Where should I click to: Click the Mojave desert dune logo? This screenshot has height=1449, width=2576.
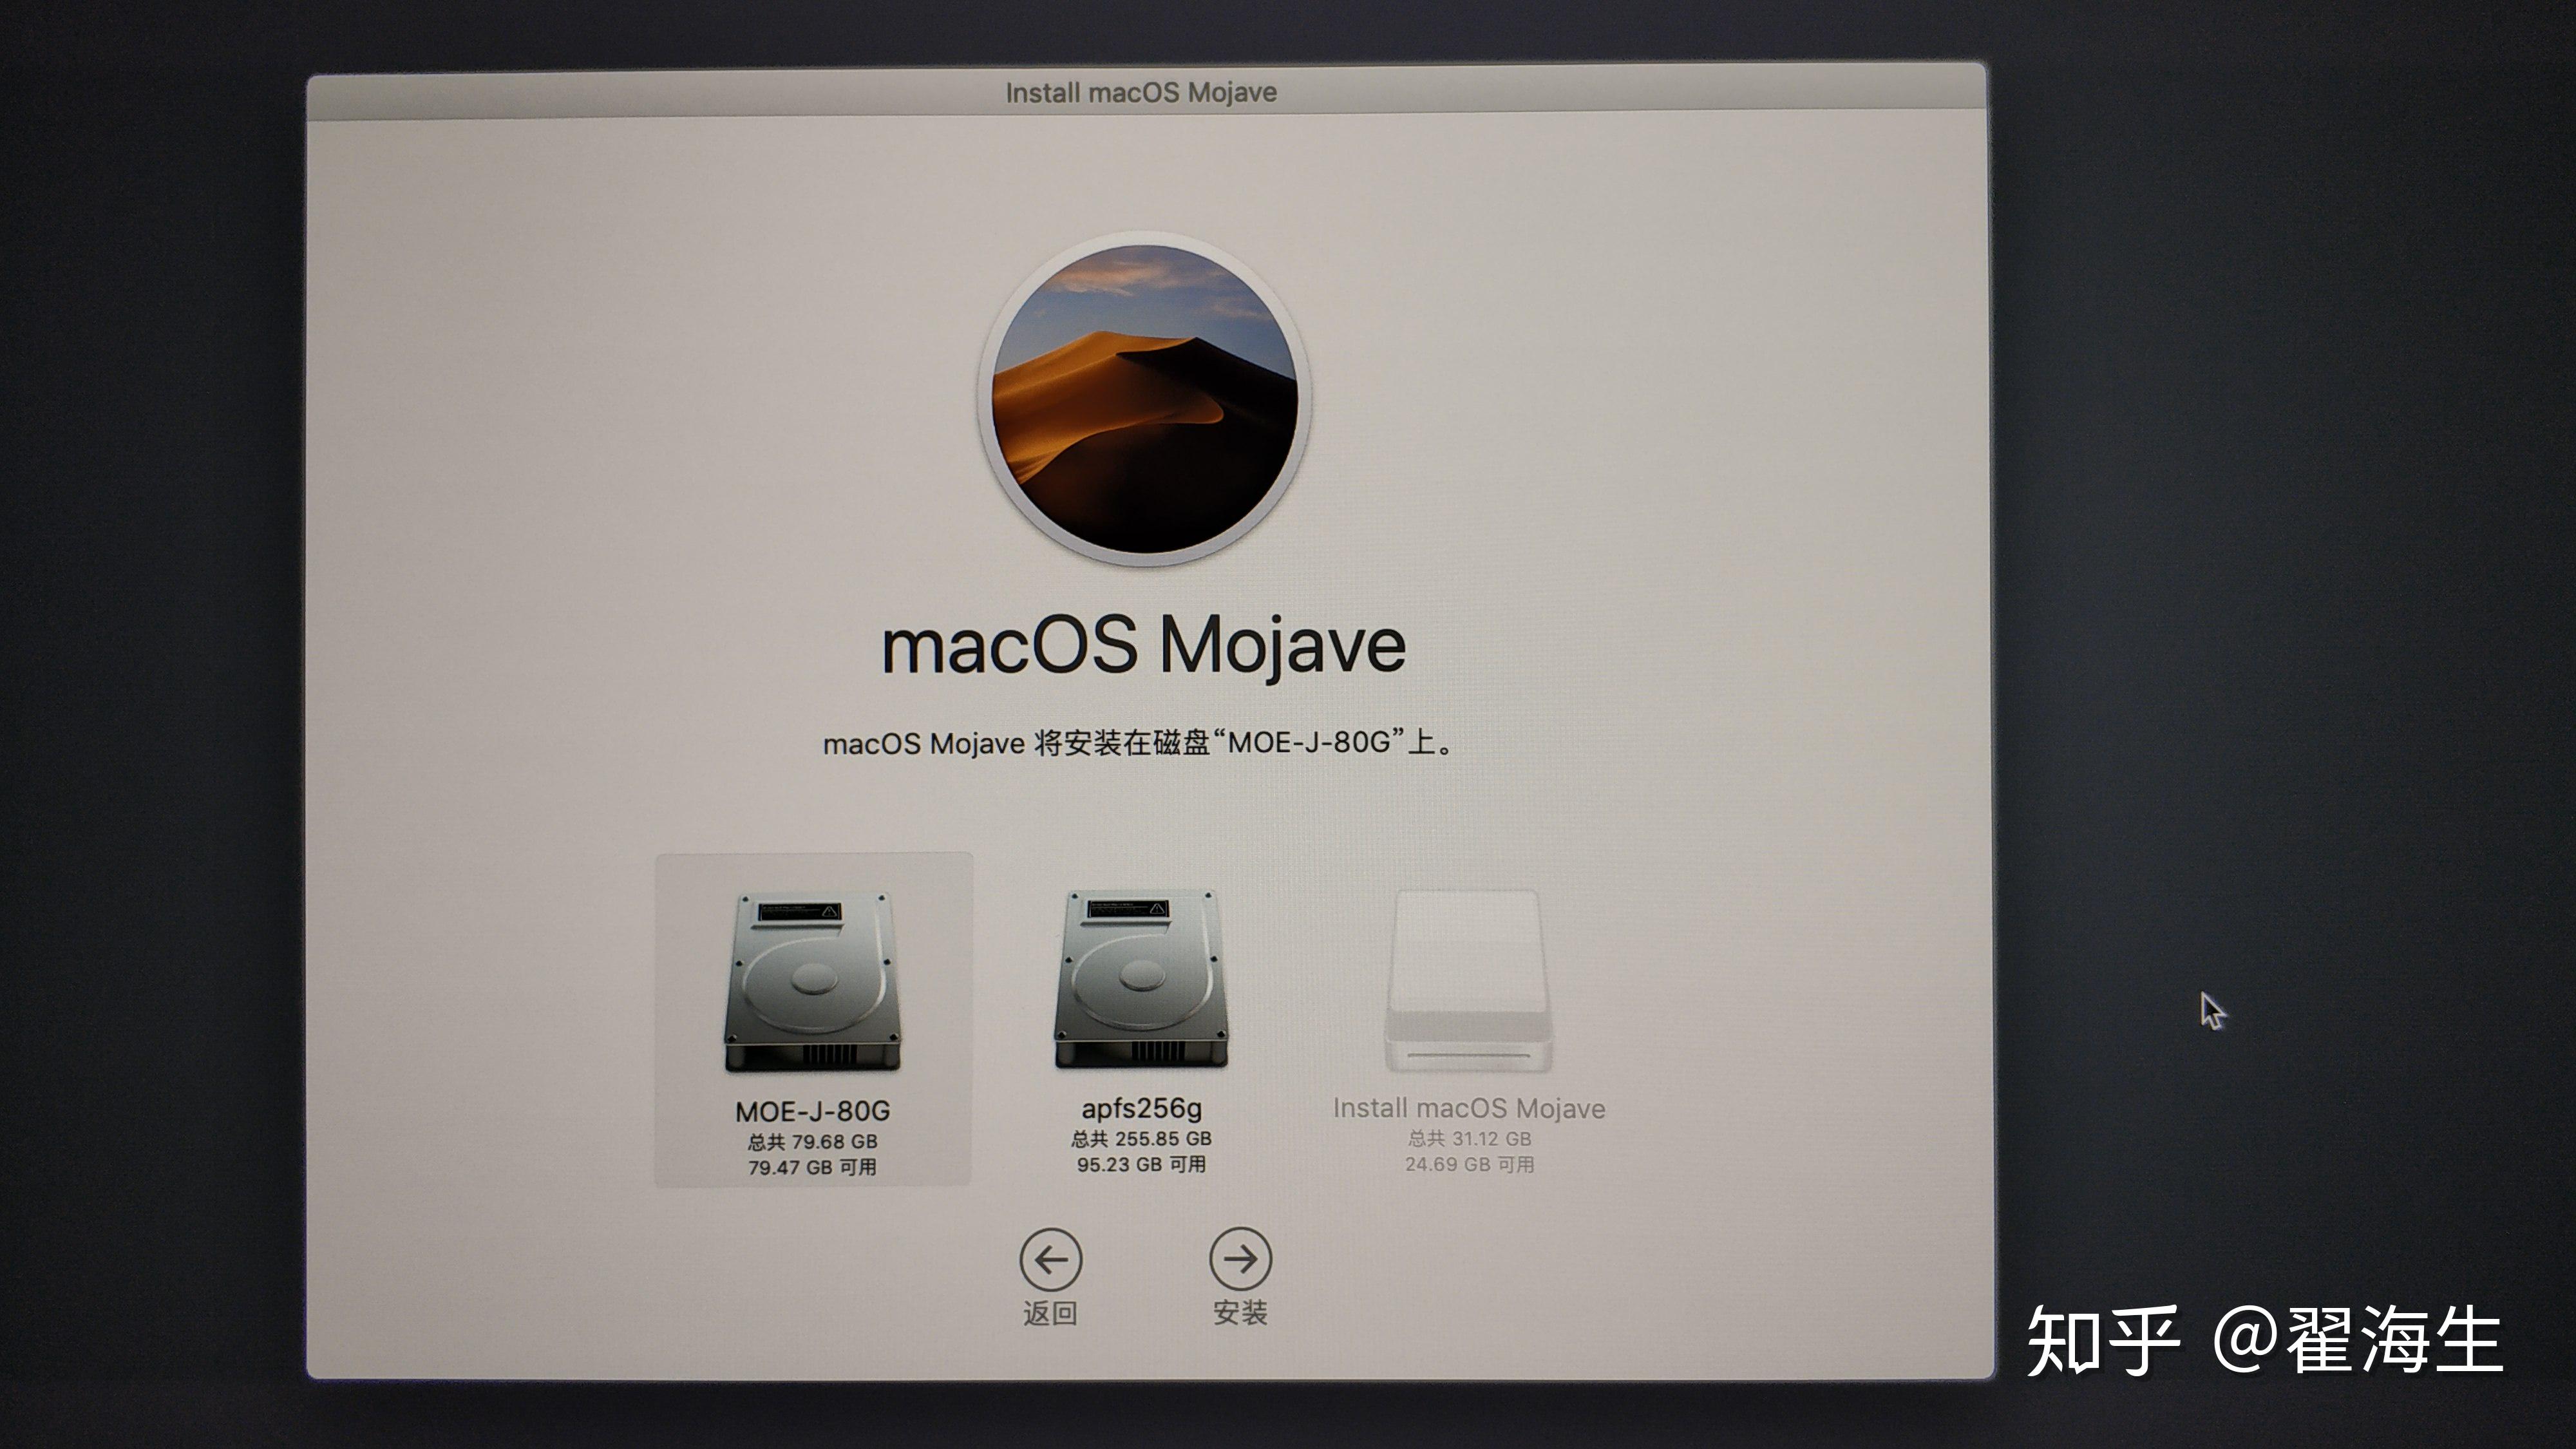pos(1144,400)
